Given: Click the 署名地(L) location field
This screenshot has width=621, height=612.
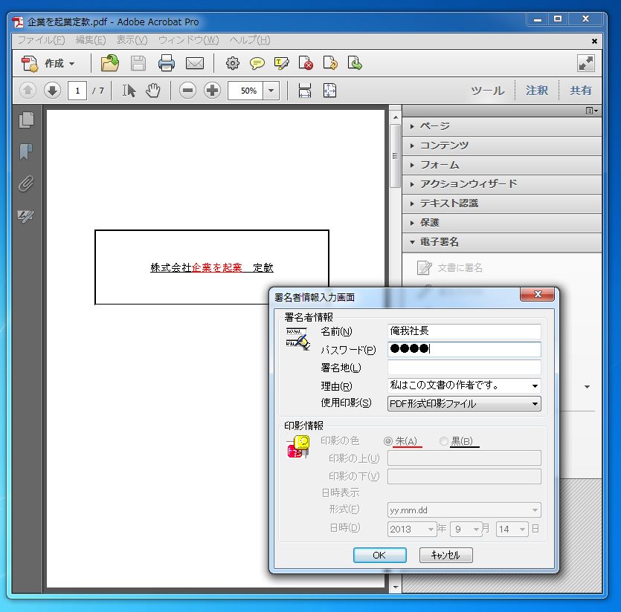Looking at the screenshot, I should point(464,368).
